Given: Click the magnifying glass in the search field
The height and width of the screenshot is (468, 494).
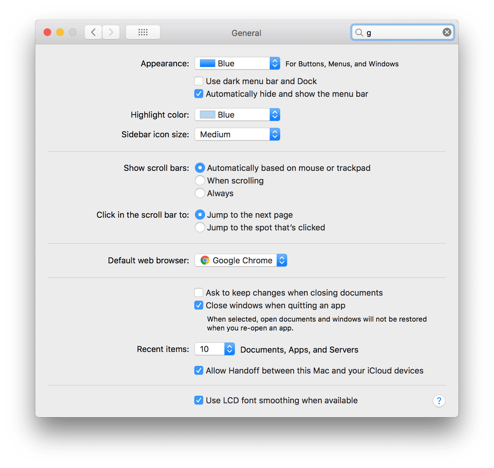Looking at the screenshot, I should tap(359, 33).
